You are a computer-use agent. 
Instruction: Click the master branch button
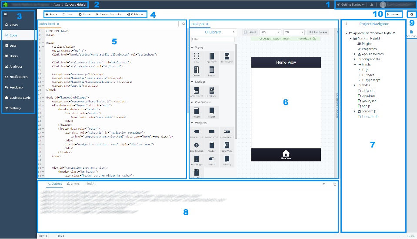tap(394, 15)
